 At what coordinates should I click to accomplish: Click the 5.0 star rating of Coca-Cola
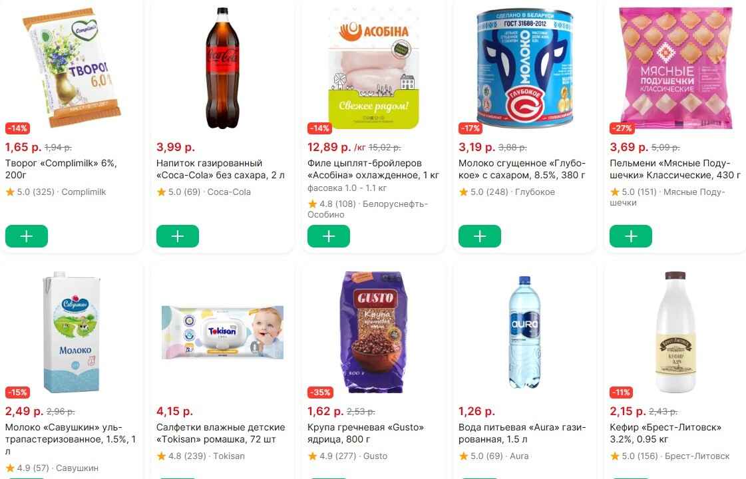point(172,192)
